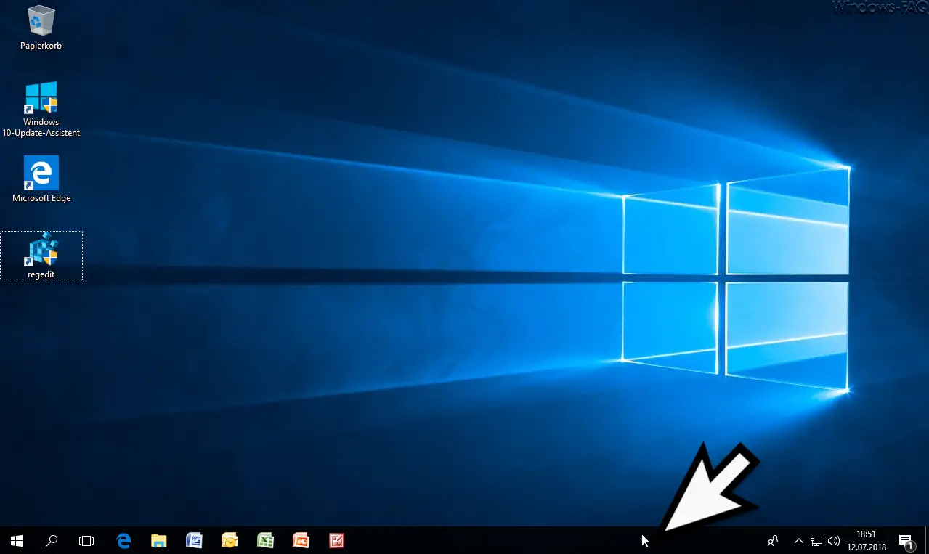Launch PowerPoint from the taskbar
The image size is (929, 554).
pyautogui.click(x=301, y=540)
